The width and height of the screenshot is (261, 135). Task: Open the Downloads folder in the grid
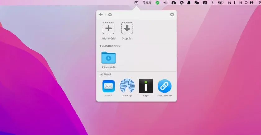[108, 58]
